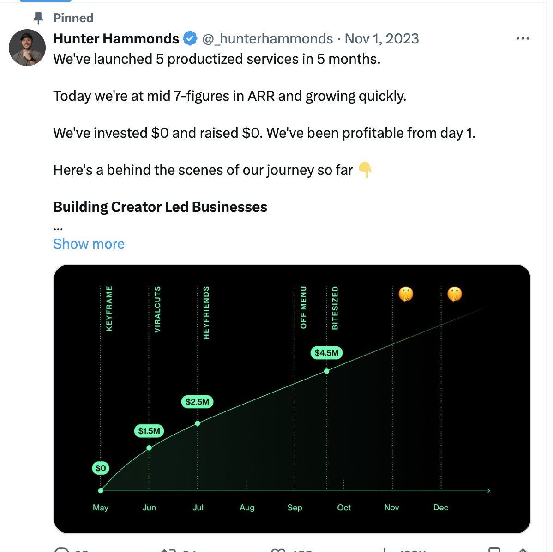Viewport: 553px width, 552px height.
Task: Expand the tweet with Show more
Action: [x=89, y=244]
